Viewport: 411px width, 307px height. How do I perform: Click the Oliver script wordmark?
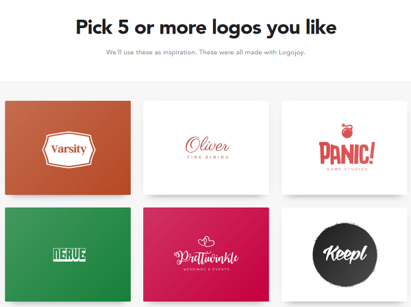point(207,145)
